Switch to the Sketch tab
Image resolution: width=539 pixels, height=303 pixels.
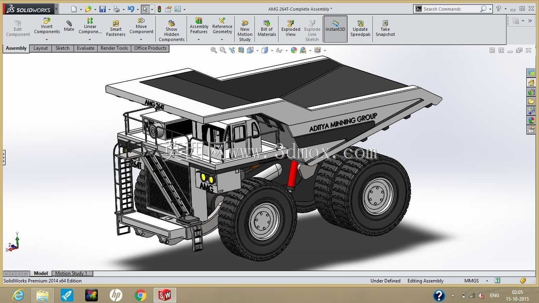[62, 49]
